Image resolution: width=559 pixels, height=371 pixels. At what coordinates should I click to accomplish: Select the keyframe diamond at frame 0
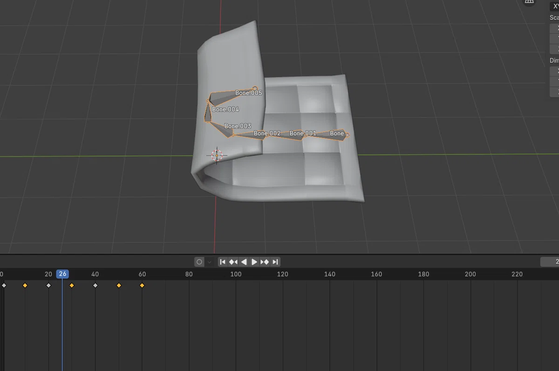pos(4,285)
